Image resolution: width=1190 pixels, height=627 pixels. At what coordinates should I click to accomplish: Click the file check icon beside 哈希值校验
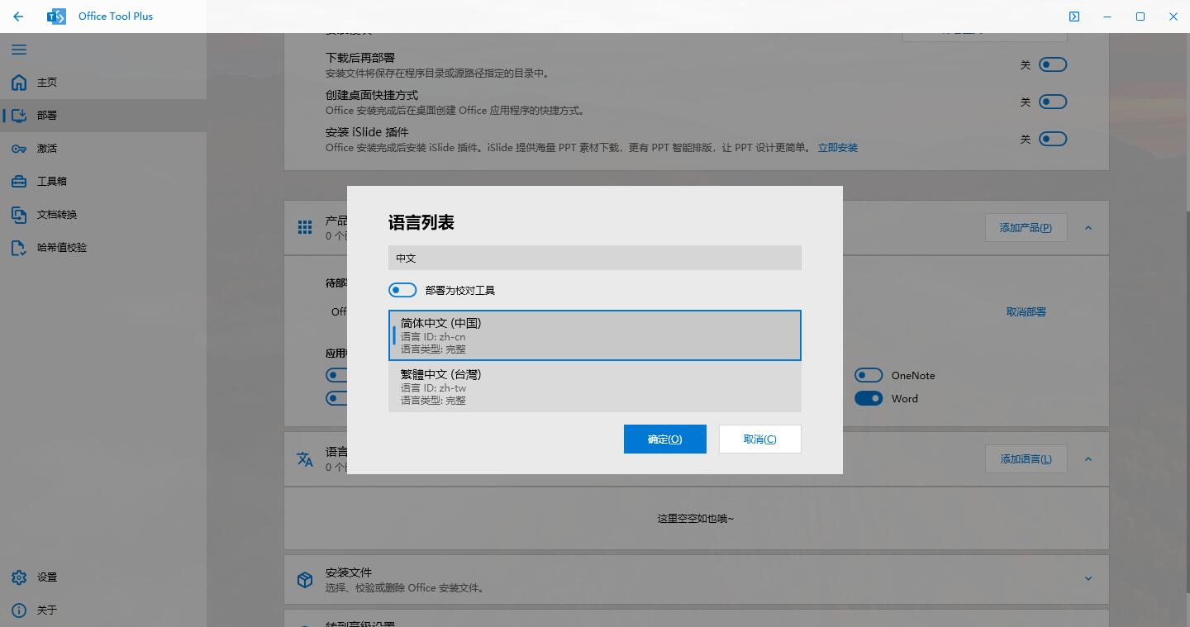(x=19, y=248)
